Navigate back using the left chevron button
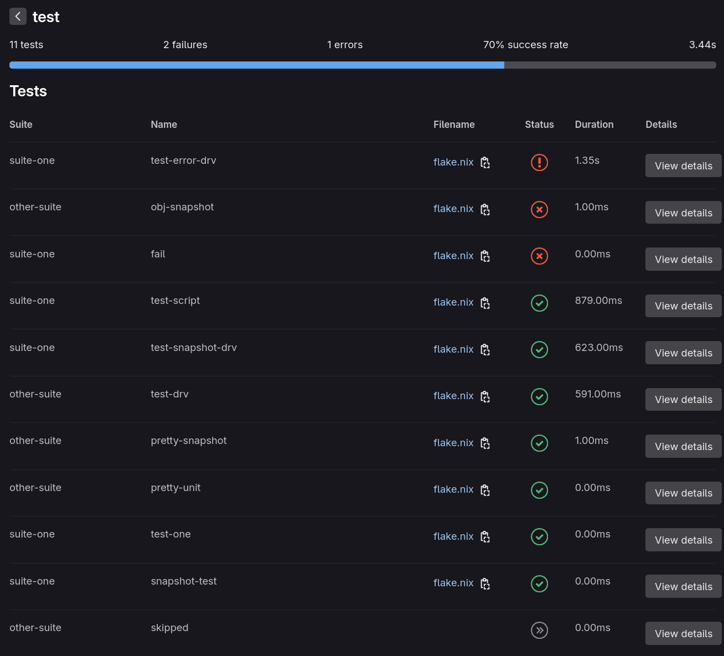Viewport: 724px width, 656px height. [18, 16]
